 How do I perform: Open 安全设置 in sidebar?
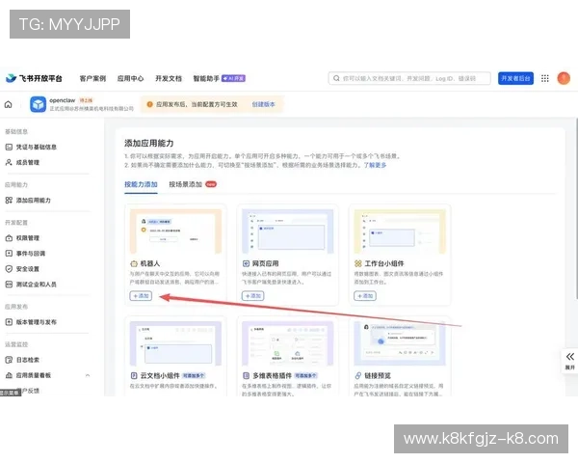point(27,269)
